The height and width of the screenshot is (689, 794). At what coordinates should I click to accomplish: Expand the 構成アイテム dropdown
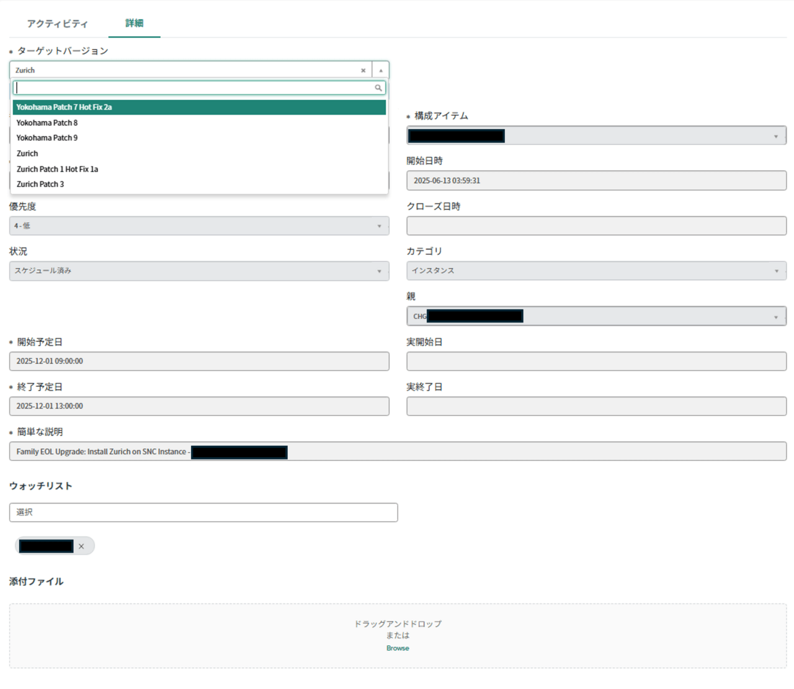click(x=775, y=136)
